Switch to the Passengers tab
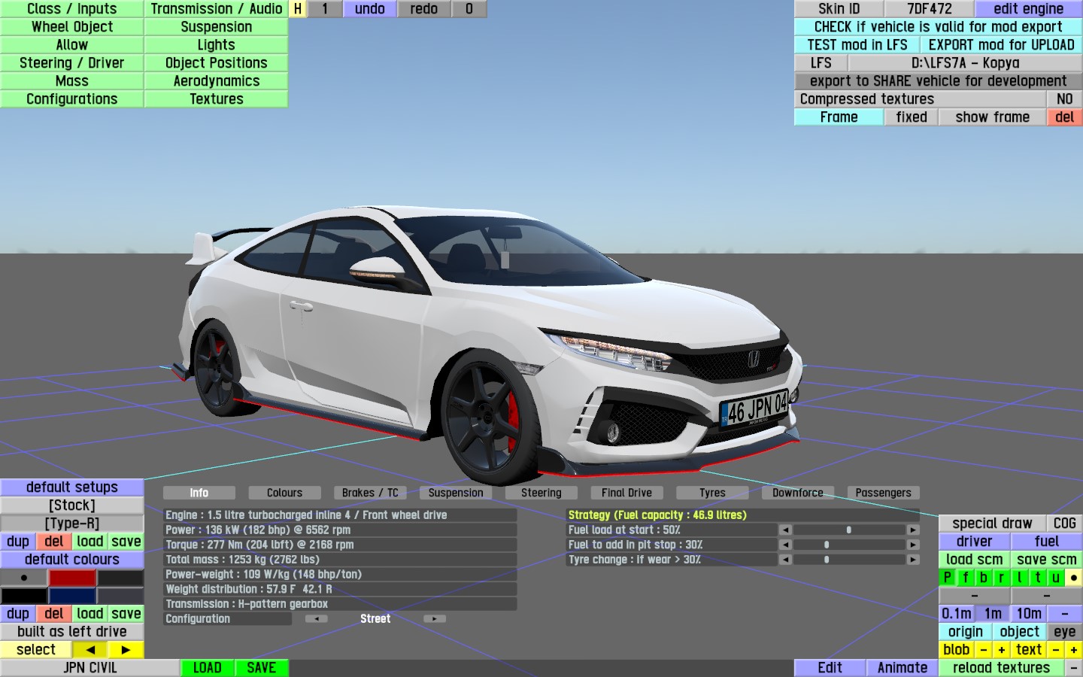Viewport: 1083px width, 677px height. click(x=883, y=493)
